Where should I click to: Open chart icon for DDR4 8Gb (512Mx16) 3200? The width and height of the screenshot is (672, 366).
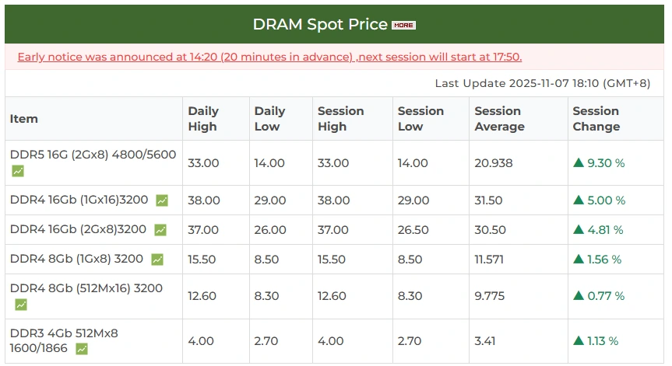coord(21,305)
